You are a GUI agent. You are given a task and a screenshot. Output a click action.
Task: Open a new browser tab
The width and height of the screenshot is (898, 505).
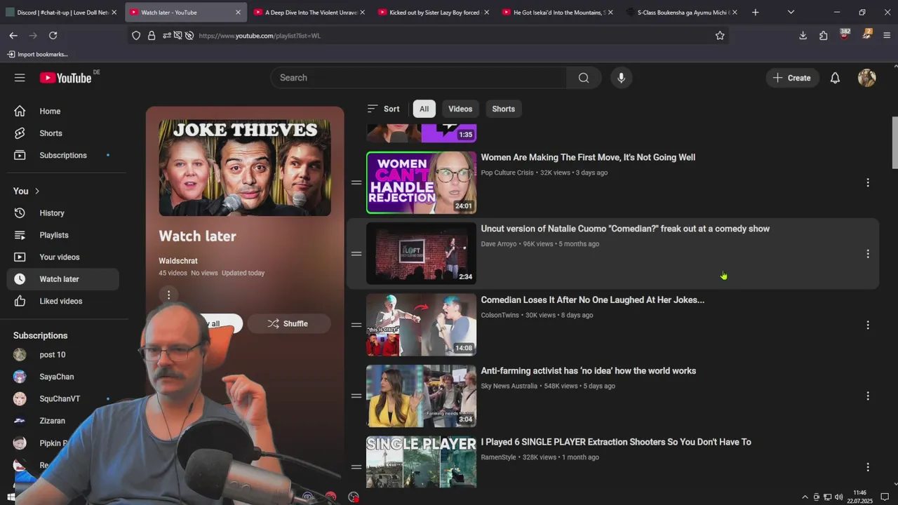click(755, 12)
